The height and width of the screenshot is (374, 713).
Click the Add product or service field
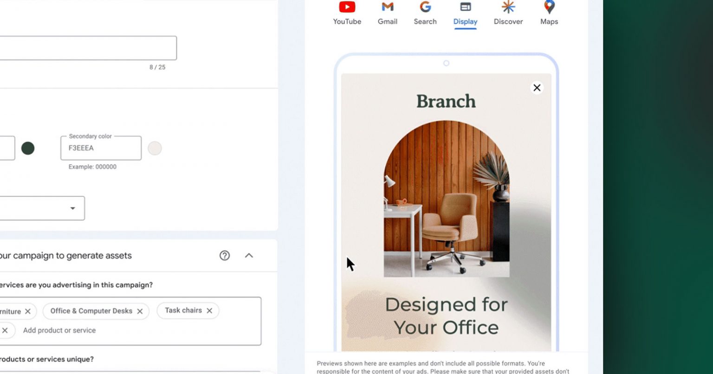point(59,330)
